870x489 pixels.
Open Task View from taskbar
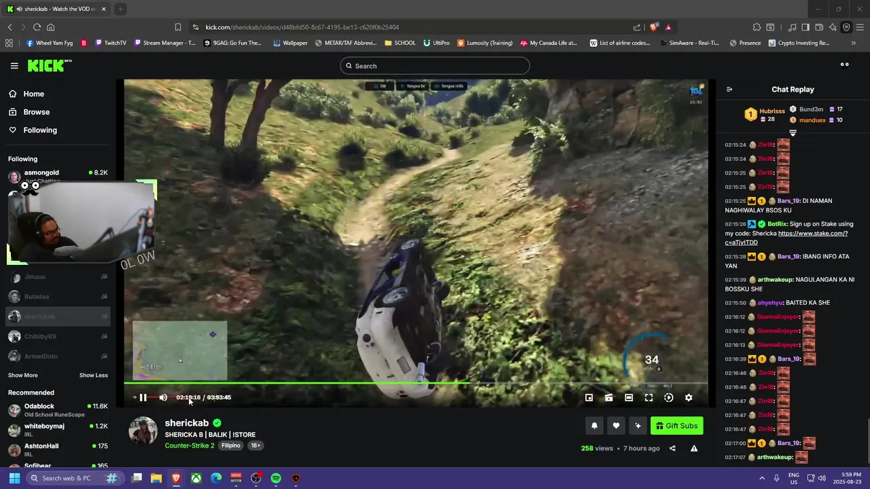pyautogui.click(x=137, y=478)
